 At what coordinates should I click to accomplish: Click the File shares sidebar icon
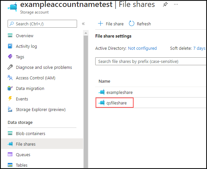tap(10, 144)
